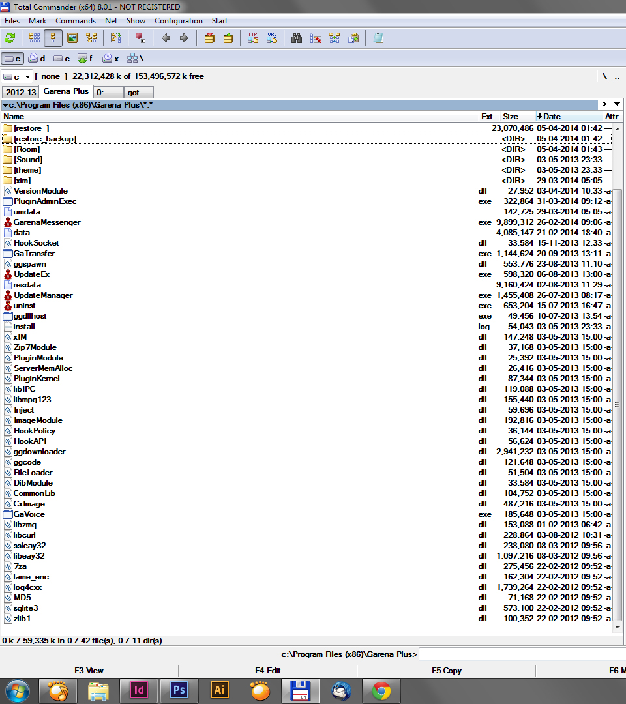Click the F5 Copy button

(x=447, y=670)
